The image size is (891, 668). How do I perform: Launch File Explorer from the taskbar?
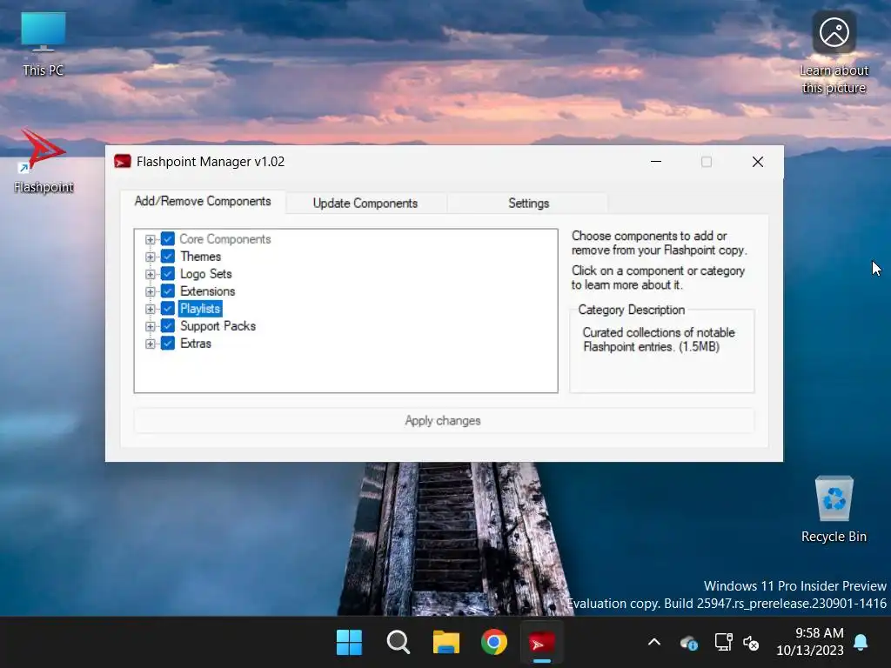(x=446, y=643)
